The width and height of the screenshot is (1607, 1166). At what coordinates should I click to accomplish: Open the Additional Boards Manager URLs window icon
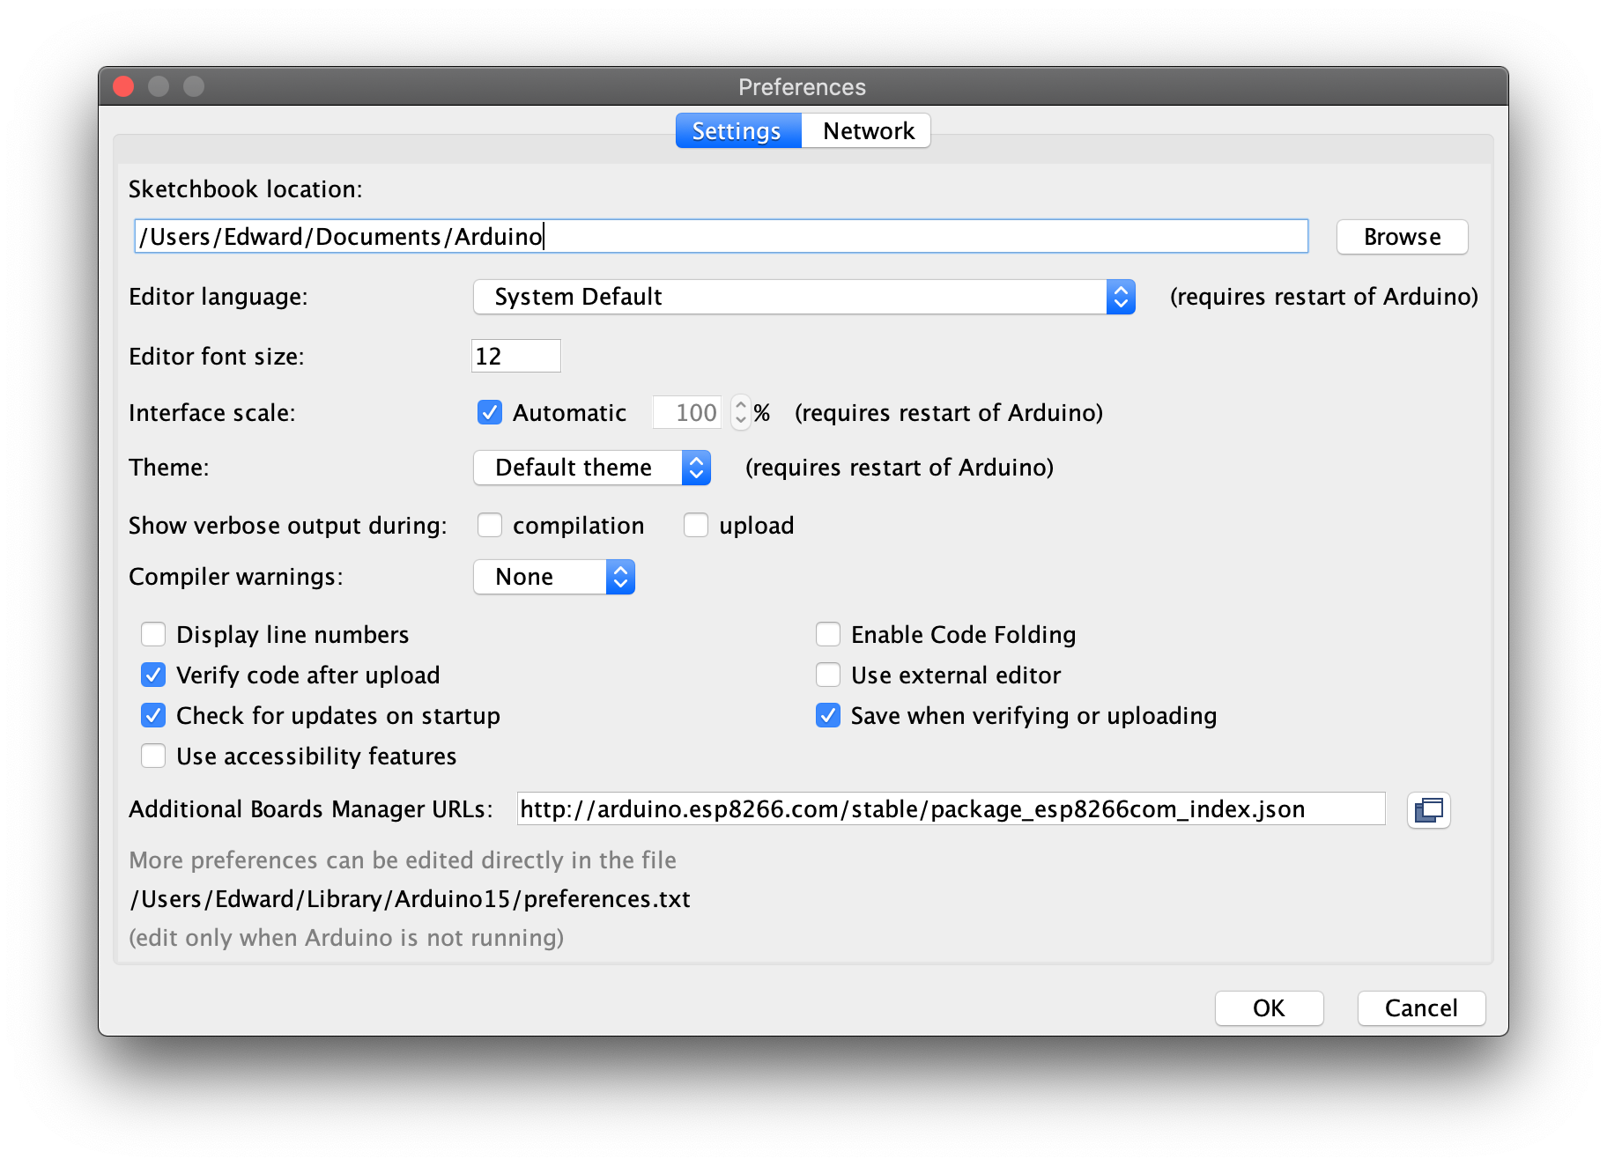(x=1428, y=809)
